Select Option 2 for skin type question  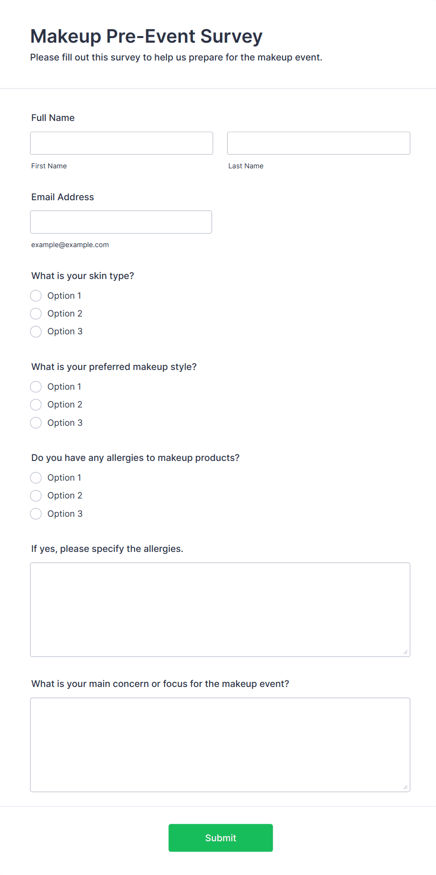[x=36, y=313]
